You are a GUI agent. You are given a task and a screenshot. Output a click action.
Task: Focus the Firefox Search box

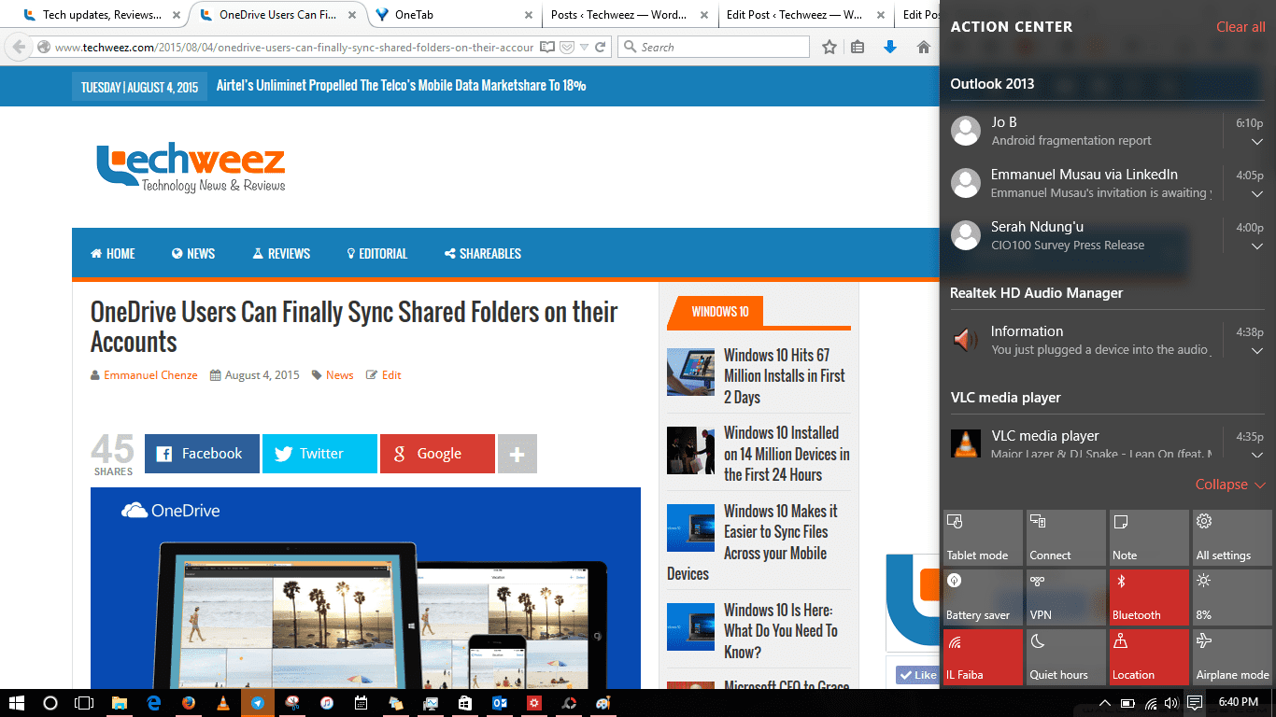pyautogui.click(x=715, y=47)
